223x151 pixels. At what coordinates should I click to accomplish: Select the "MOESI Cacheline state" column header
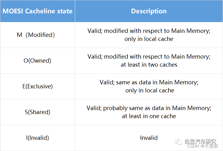(37, 11)
